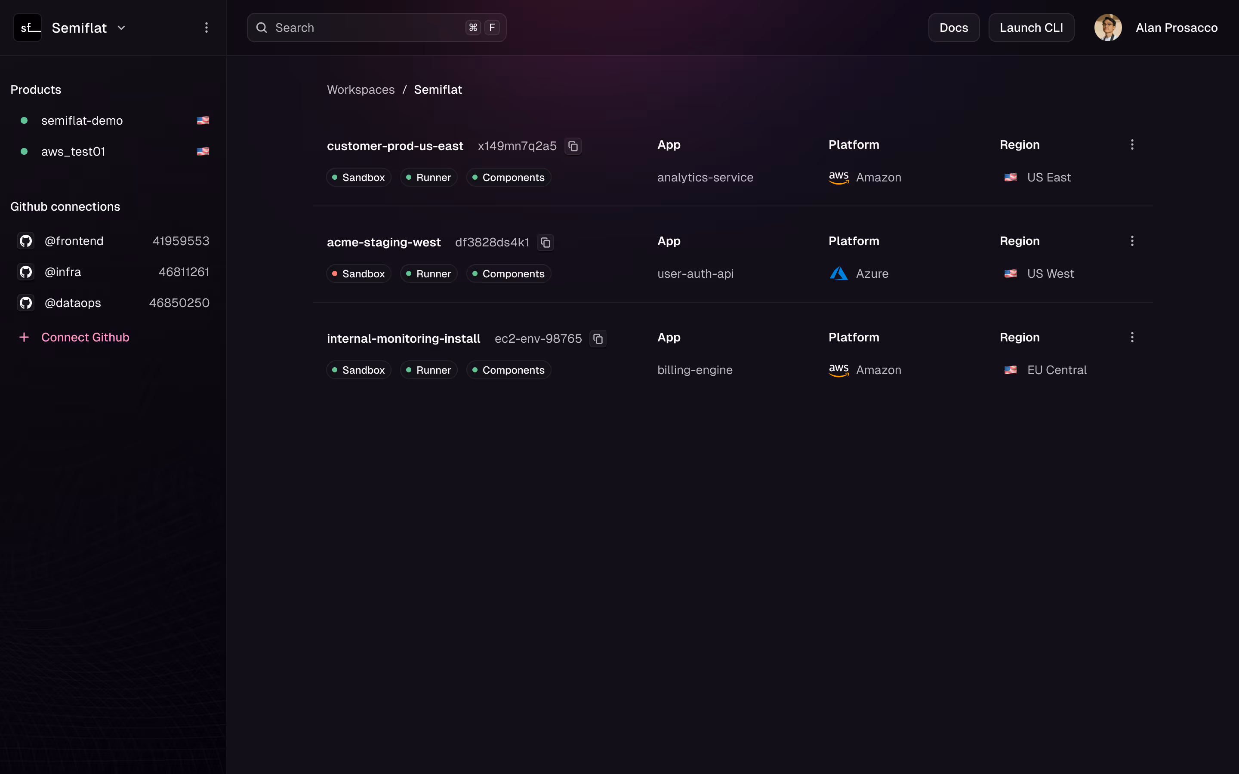
Task: Click connection ID 41959553
Action: pyautogui.click(x=181, y=241)
